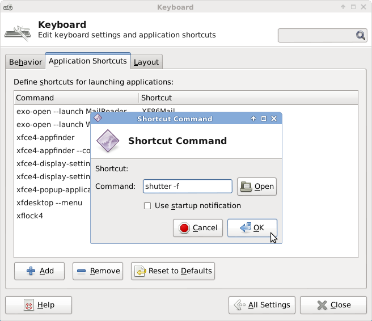
Task: Open All Settings
Action: tap(263, 305)
